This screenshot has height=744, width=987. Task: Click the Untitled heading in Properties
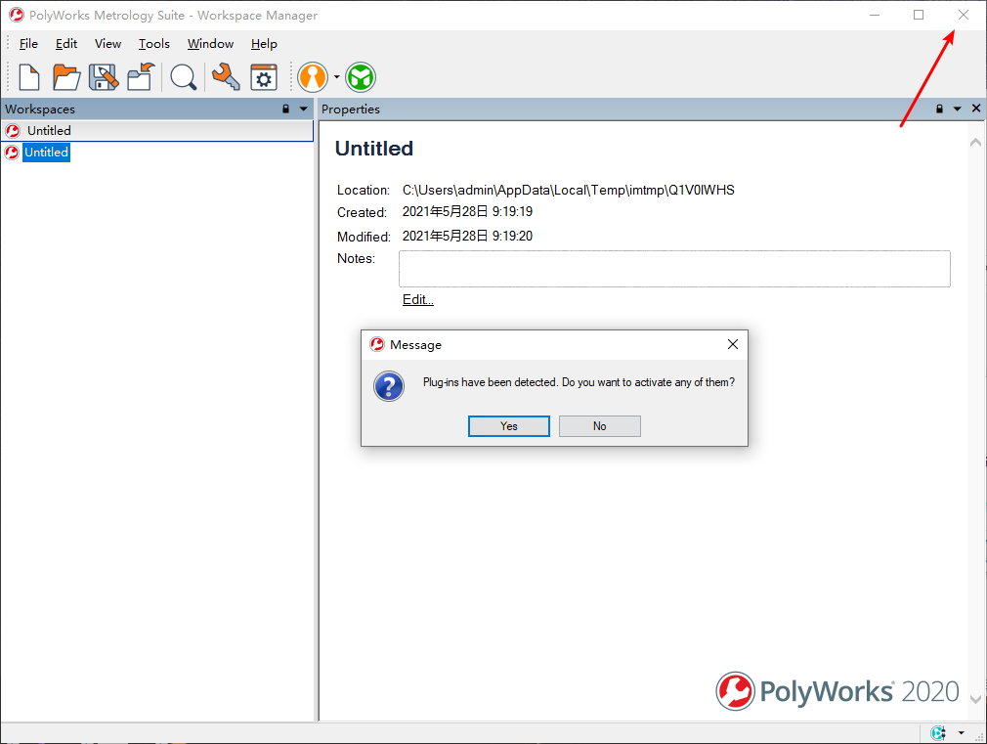374,149
